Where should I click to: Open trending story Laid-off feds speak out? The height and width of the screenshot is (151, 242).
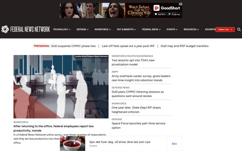click(x=128, y=46)
